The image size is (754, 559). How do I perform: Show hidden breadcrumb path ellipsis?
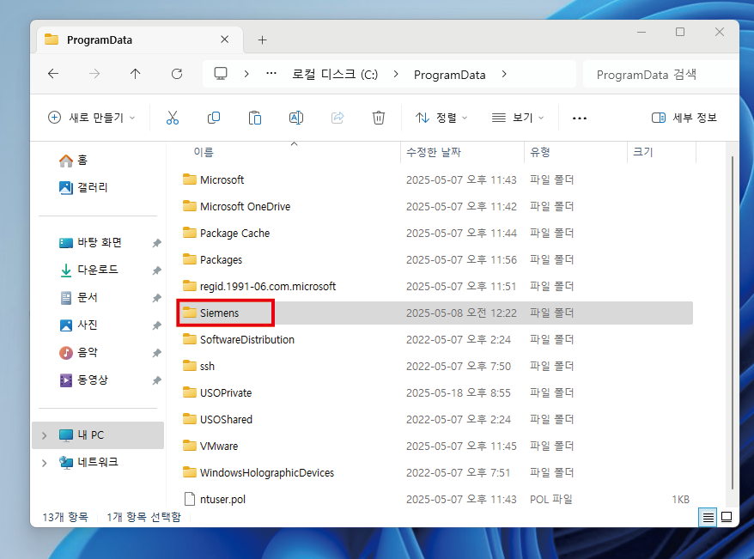tap(271, 74)
